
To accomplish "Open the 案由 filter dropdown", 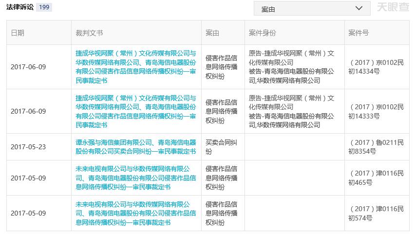I will 312,8.
